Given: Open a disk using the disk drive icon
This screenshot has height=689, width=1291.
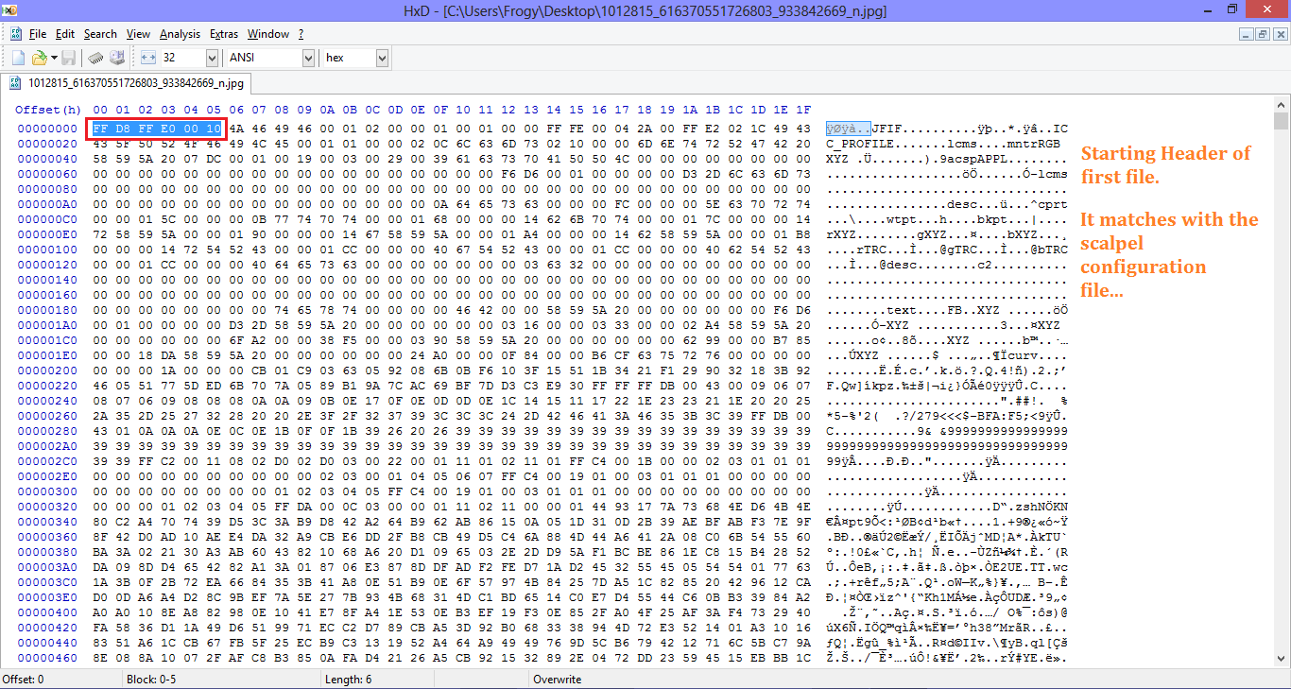Looking at the screenshot, I should (116, 57).
